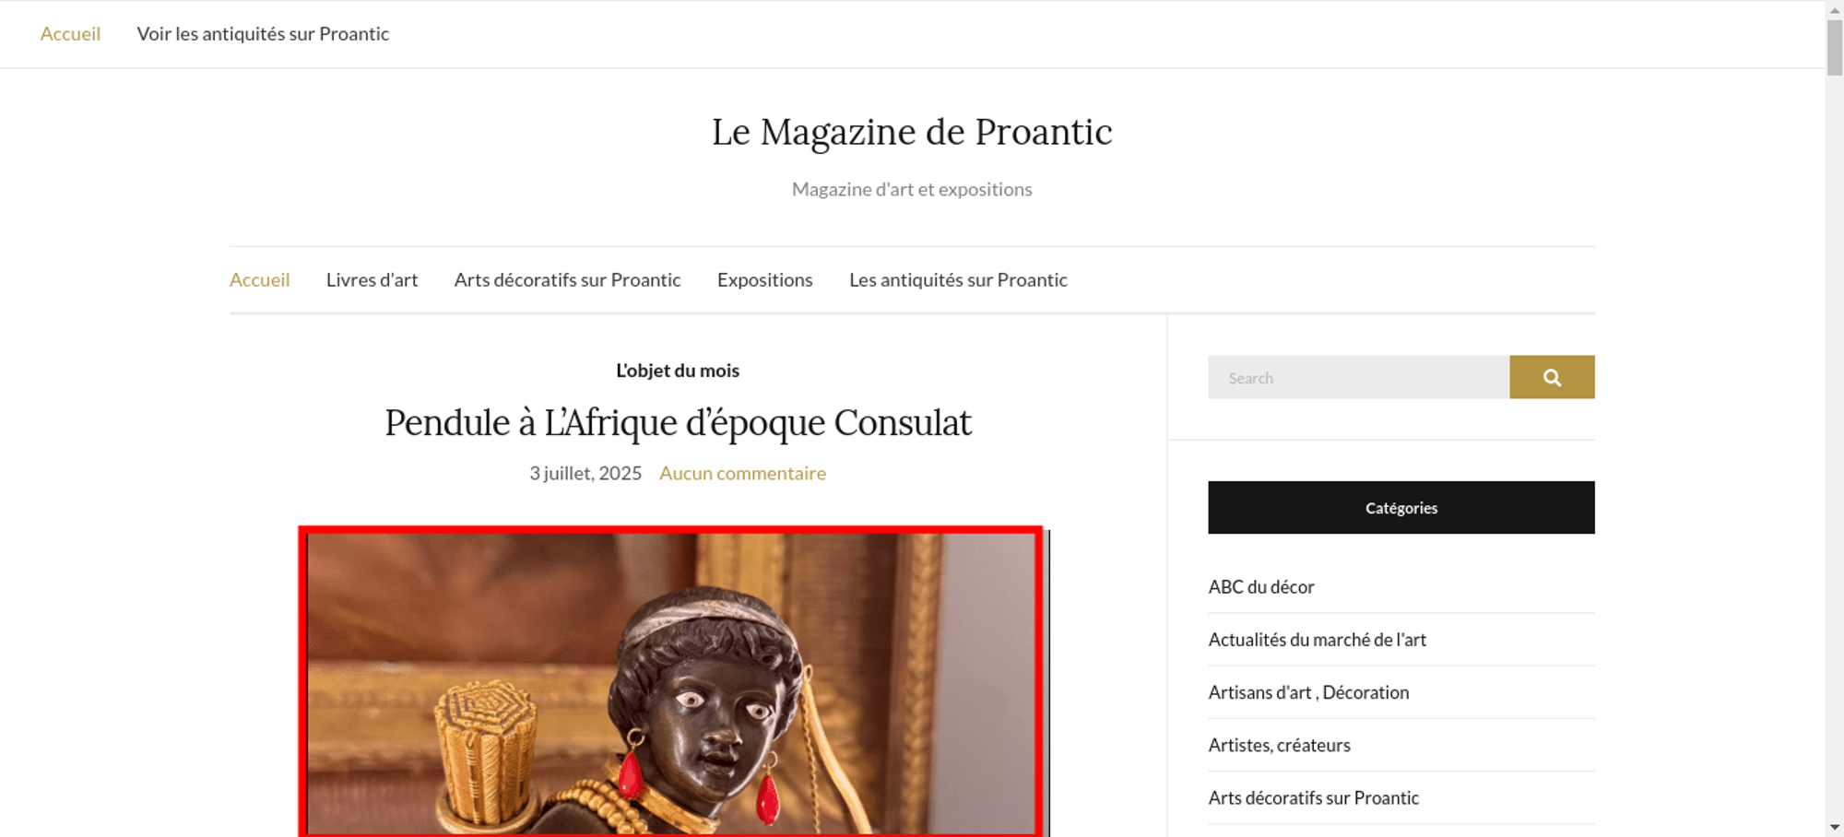Screen dimensions: 1844x837
Task: Open the pendule article featured image
Action: tap(674, 682)
